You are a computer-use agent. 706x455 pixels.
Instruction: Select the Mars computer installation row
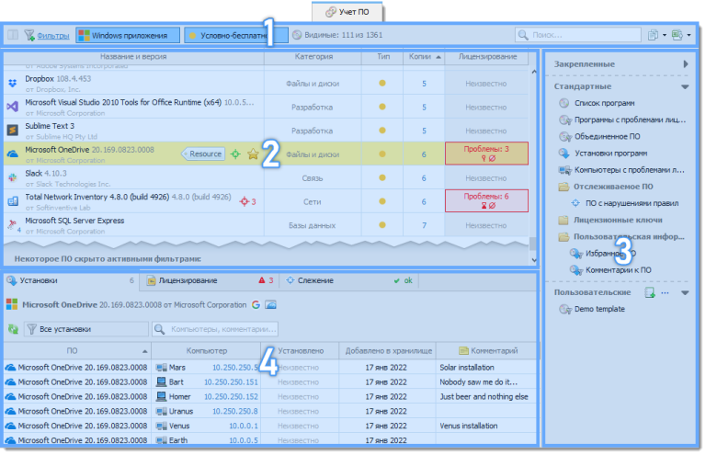[x=270, y=368]
